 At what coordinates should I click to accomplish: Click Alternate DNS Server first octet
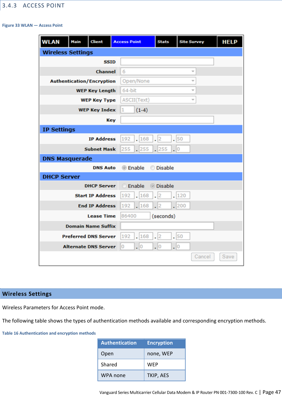(128, 246)
